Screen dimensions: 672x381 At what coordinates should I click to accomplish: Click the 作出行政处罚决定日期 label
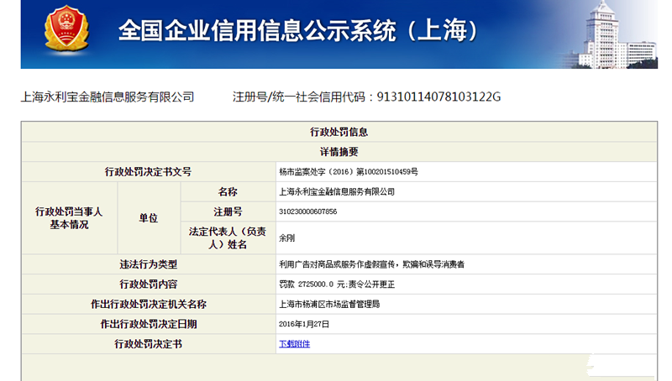[149, 324]
